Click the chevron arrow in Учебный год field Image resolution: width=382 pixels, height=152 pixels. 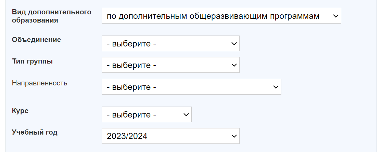click(234, 136)
